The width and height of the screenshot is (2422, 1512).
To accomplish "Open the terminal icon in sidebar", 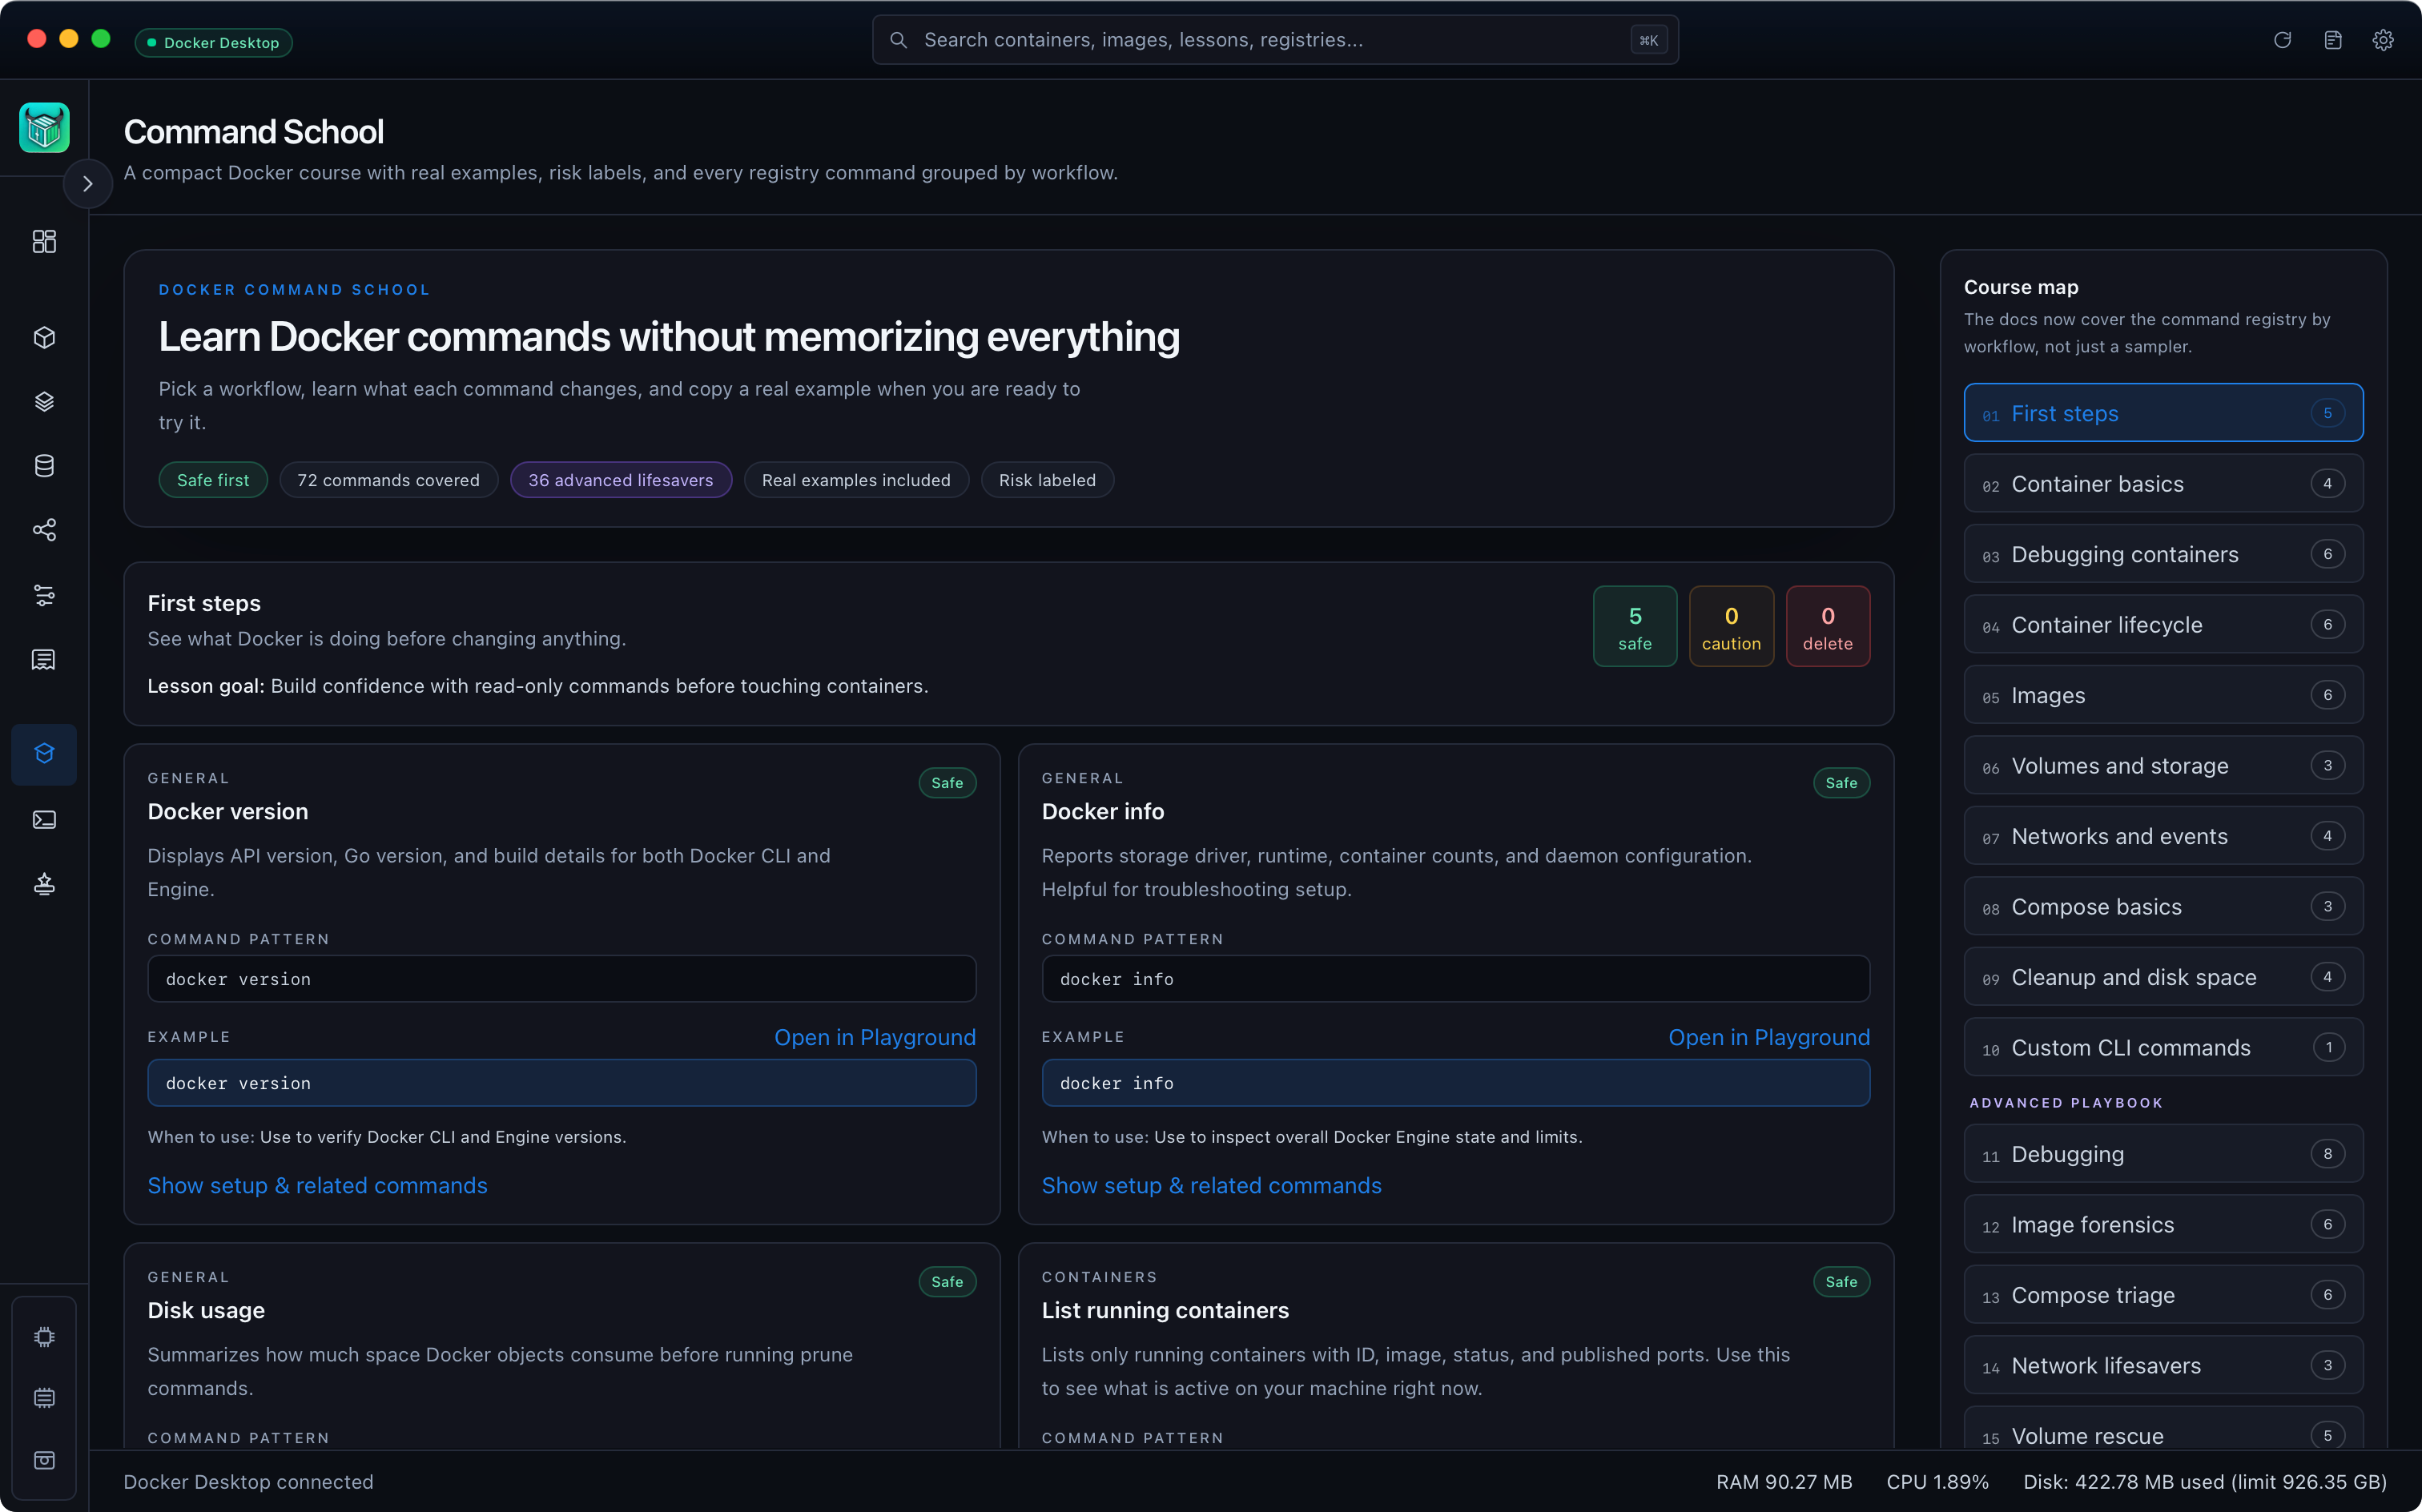I will click(x=44, y=820).
